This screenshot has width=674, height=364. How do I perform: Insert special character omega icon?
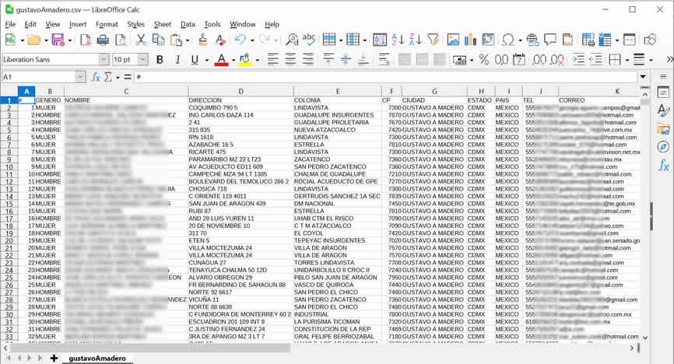pyautogui.click(x=508, y=40)
